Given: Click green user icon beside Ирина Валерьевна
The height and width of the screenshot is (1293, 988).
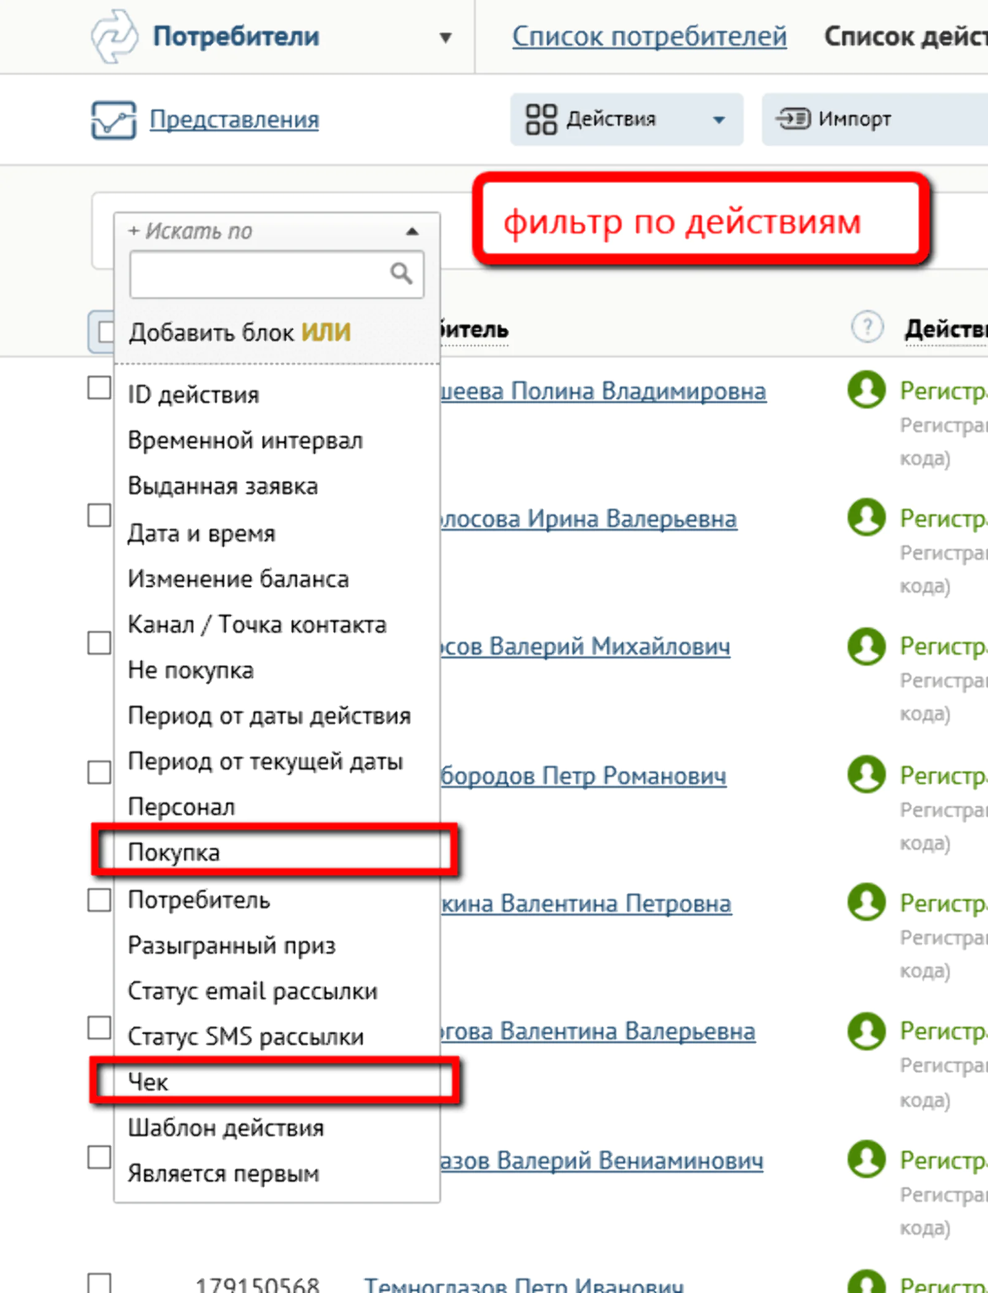Looking at the screenshot, I should (x=866, y=517).
